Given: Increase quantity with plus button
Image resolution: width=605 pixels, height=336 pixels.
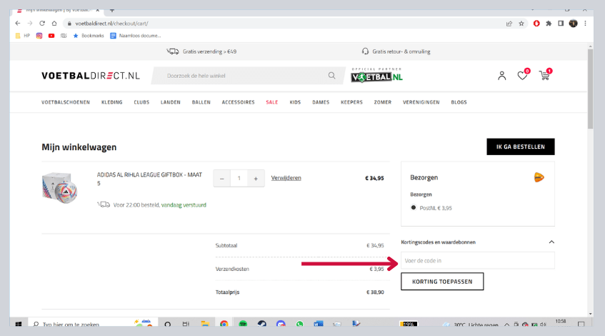Looking at the screenshot, I should [x=256, y=178].
